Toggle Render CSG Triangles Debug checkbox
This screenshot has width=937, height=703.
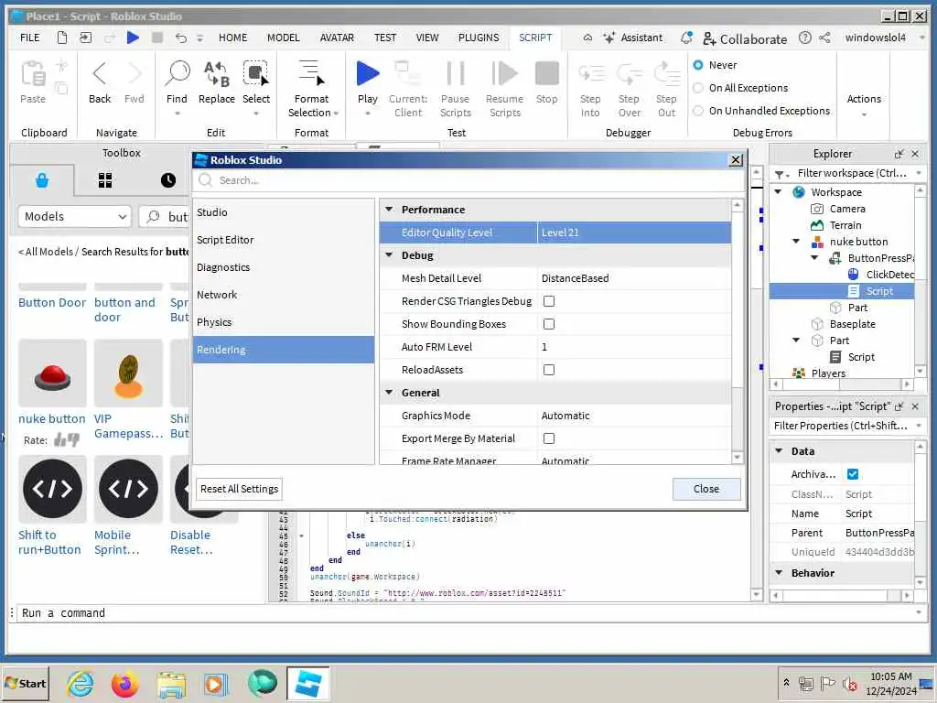549,301
